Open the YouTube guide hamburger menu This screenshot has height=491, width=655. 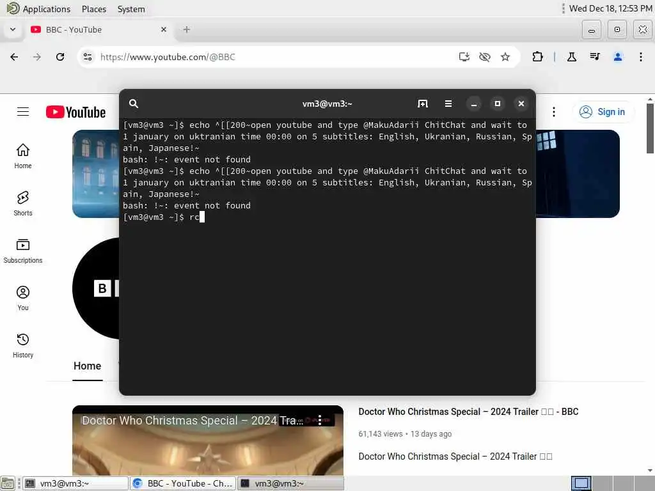[23, 112]
